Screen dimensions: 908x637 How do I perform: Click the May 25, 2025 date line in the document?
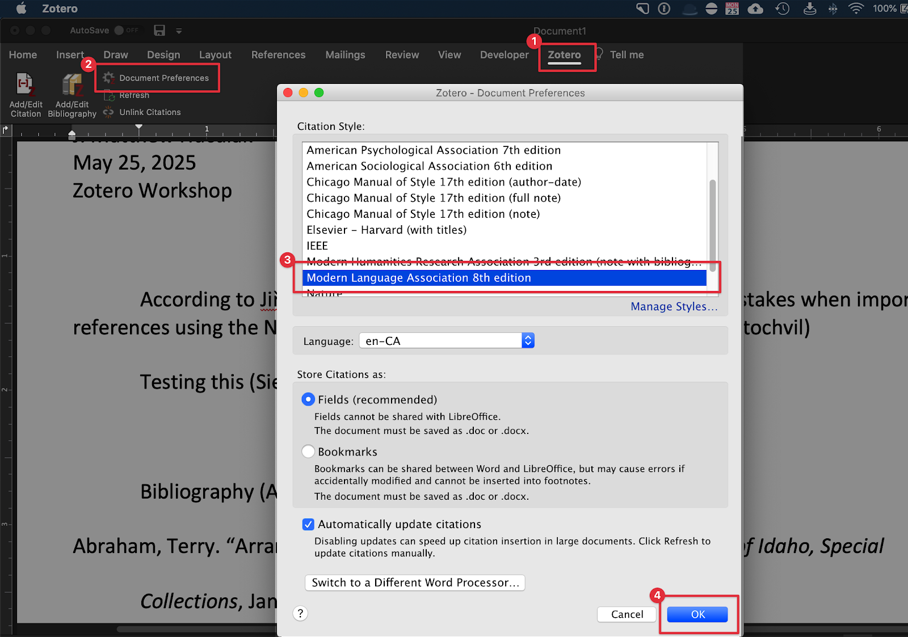pyautogui.click(x=134, y=163)
